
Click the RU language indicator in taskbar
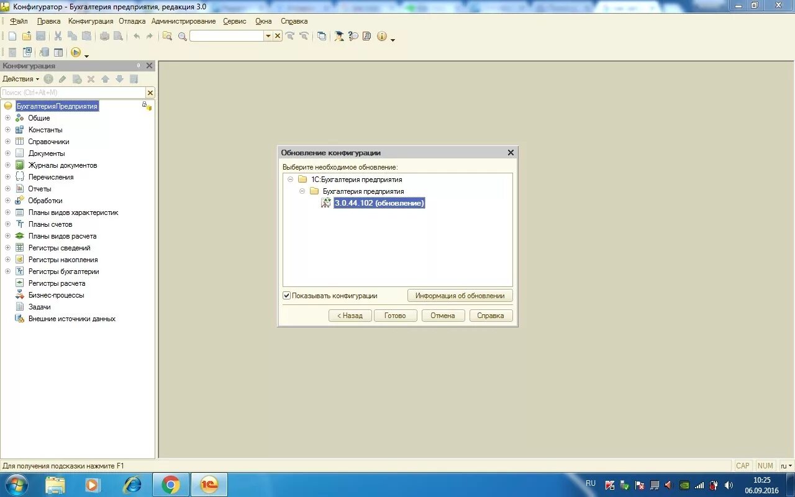point(591,483)
